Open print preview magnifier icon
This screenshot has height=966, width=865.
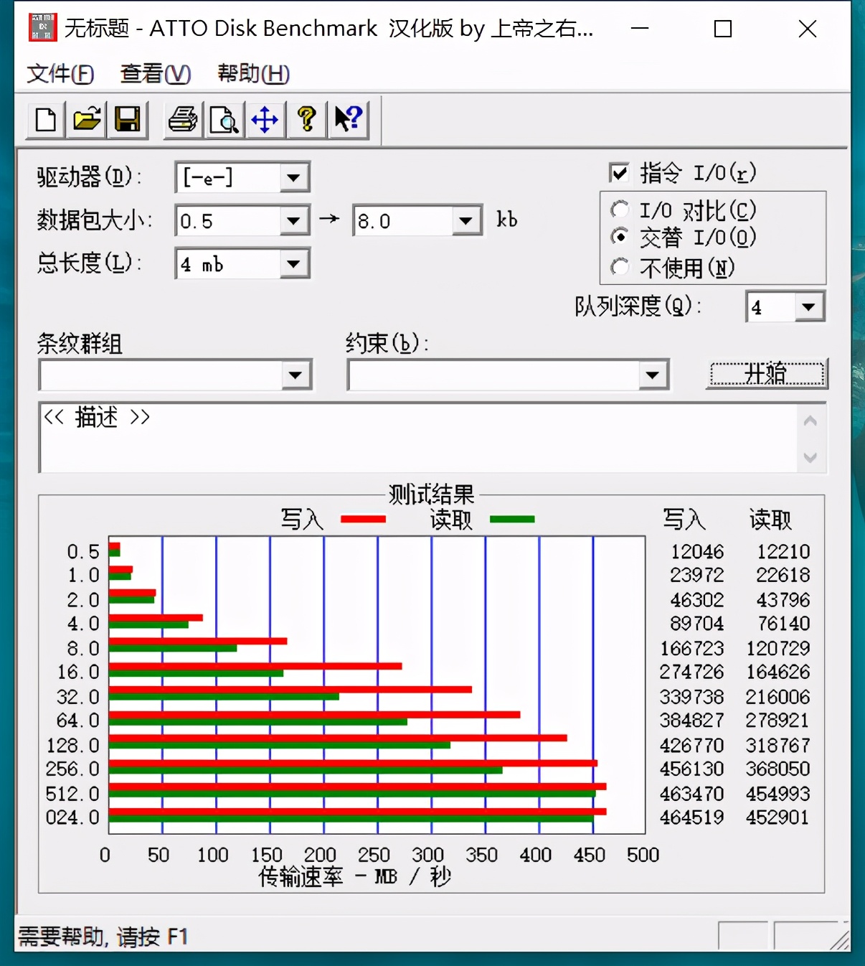(x=224, y=119)
